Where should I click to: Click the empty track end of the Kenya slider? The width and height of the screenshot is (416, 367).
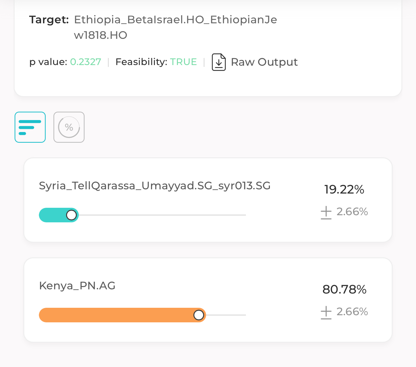226,315
